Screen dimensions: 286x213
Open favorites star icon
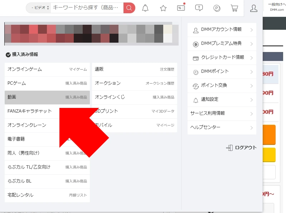tap(163, 8)
